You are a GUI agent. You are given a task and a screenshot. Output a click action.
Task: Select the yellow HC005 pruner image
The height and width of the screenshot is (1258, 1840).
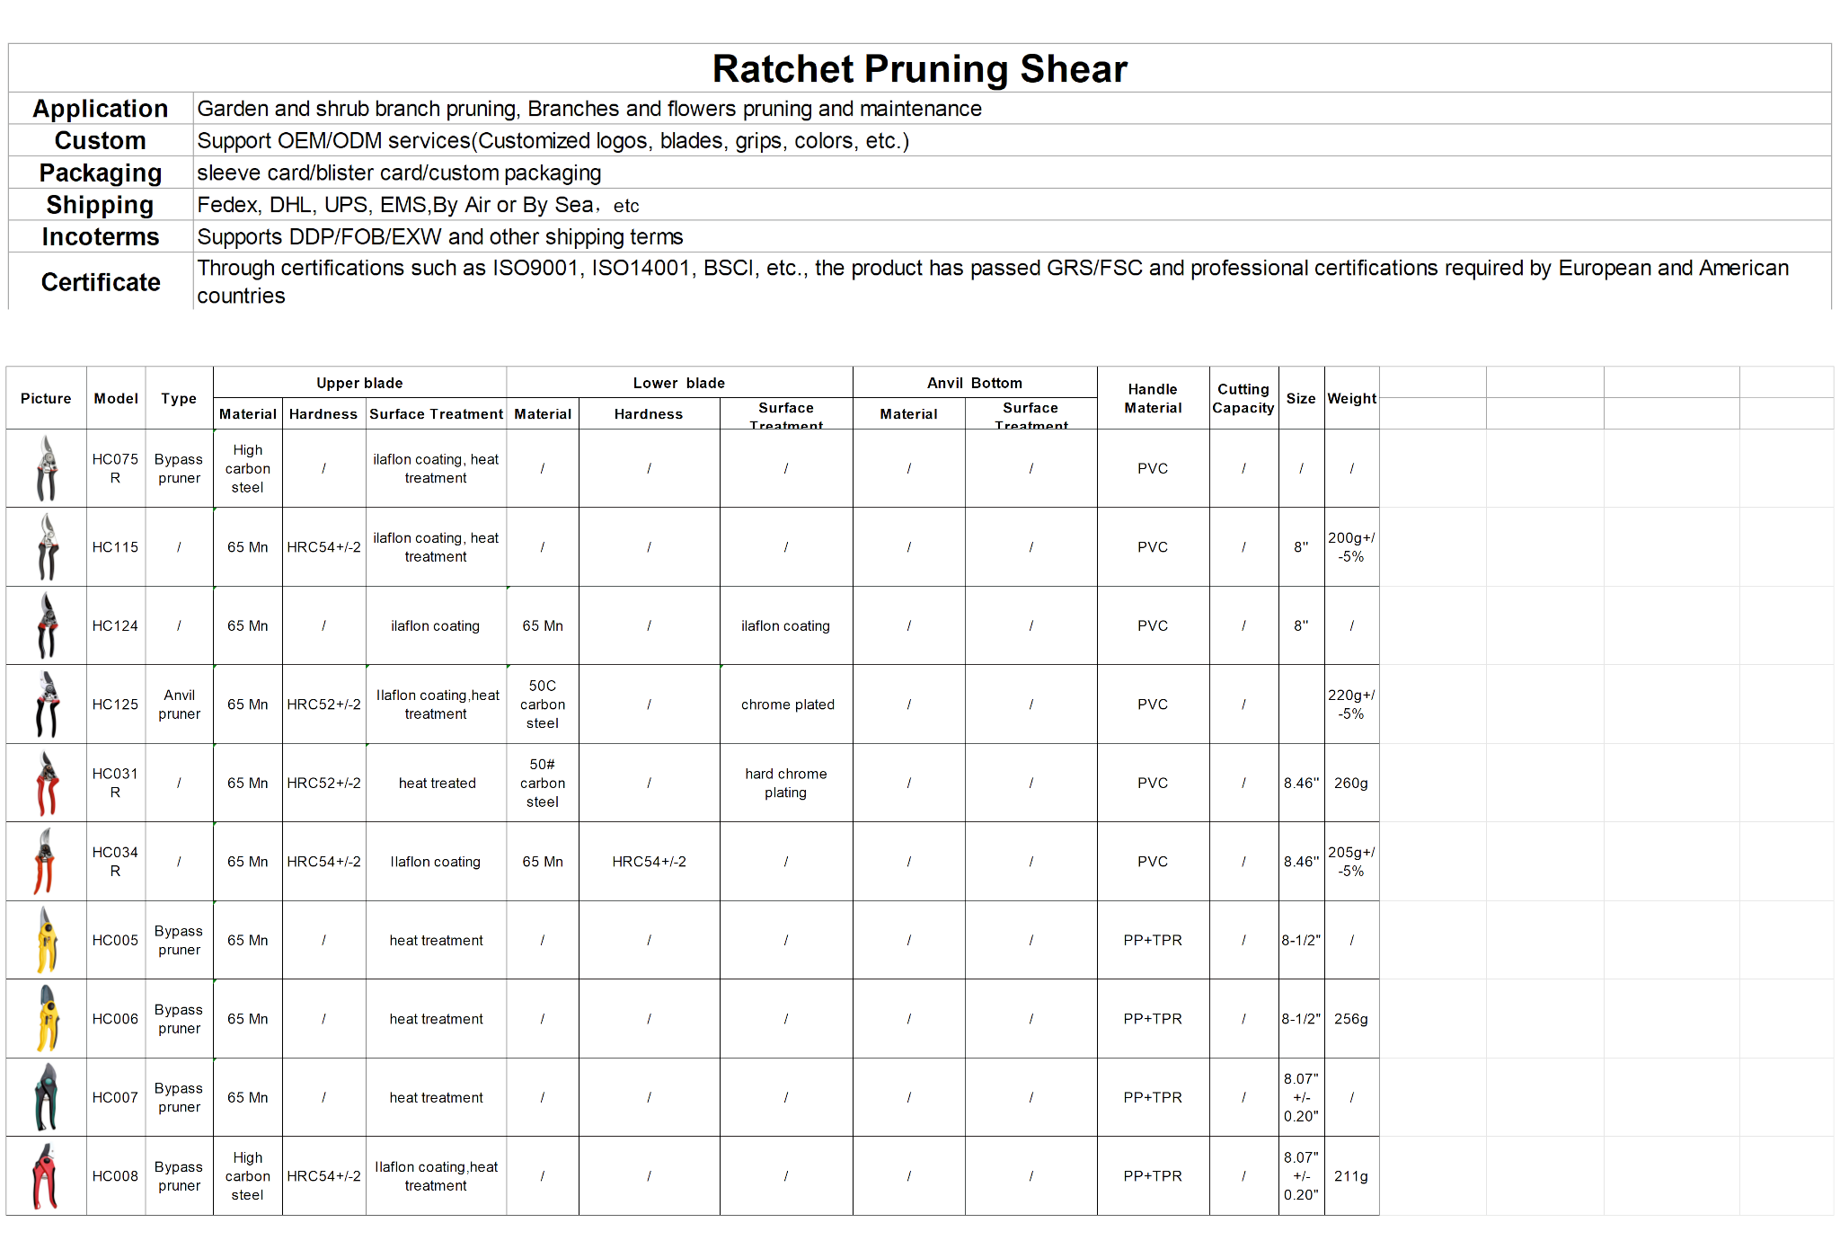click(47, 940)
